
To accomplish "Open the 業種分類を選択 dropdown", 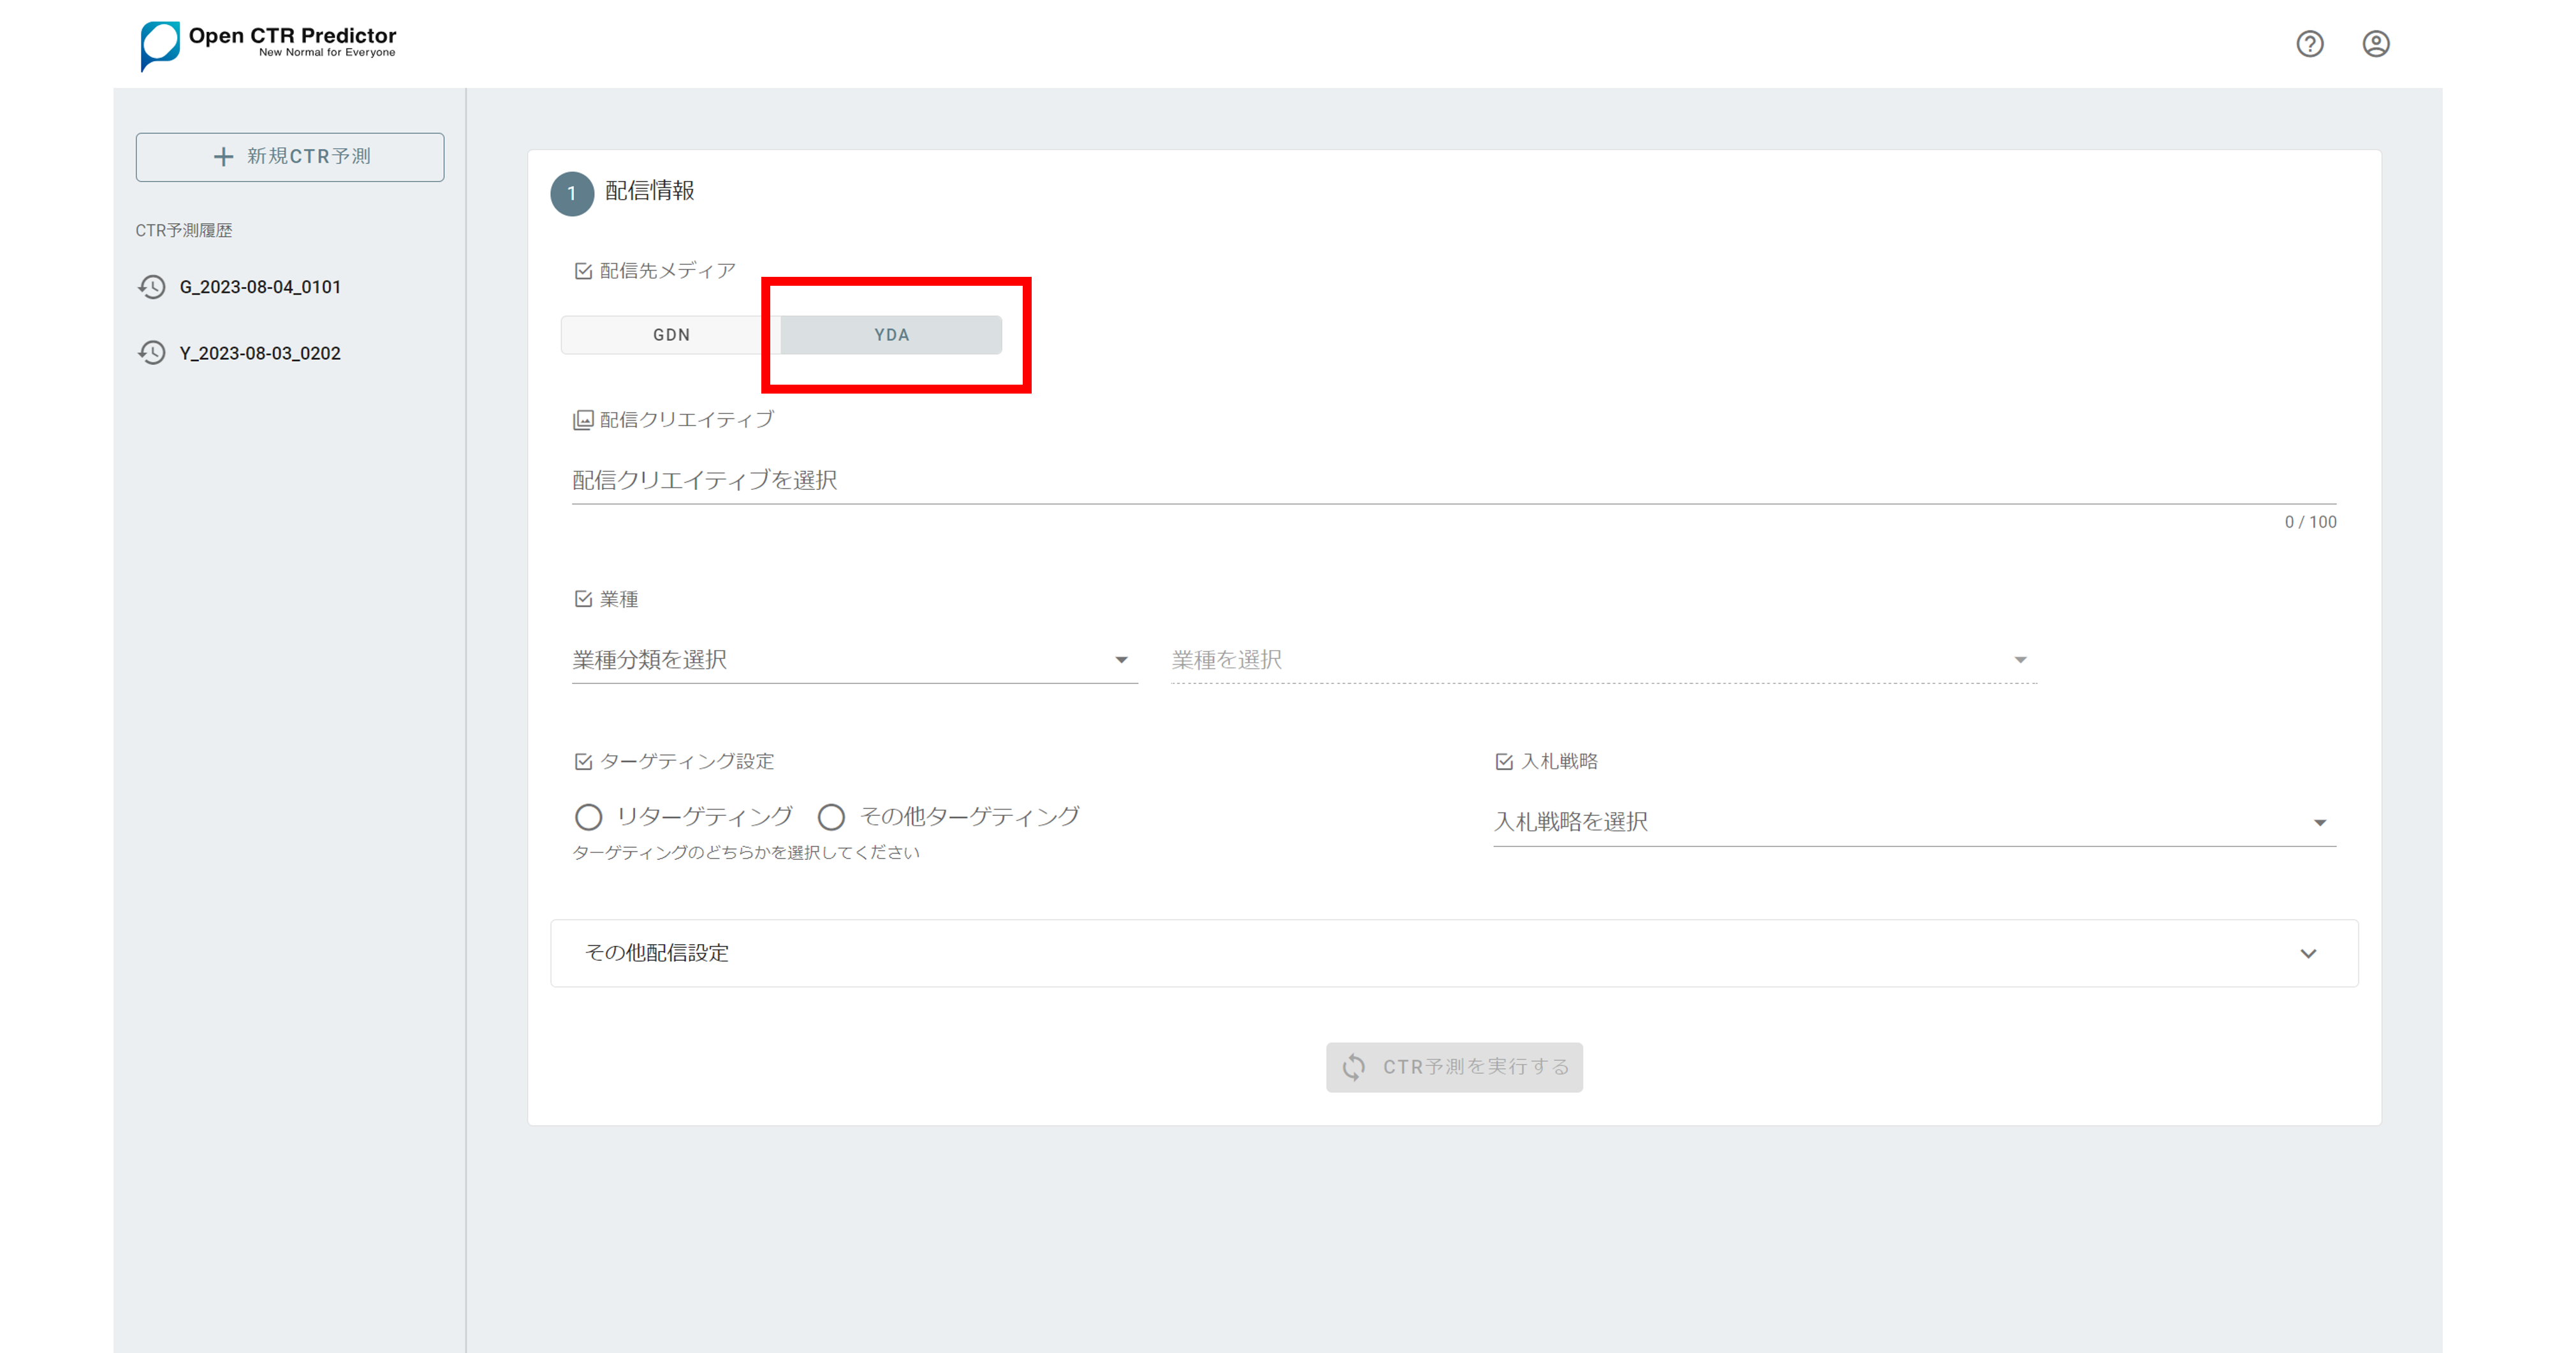I will point(855,660).
